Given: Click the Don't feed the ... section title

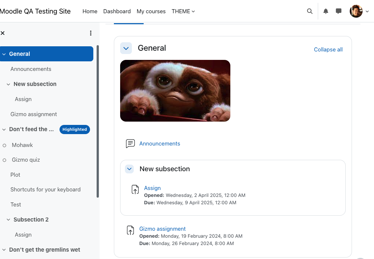Looking at the screenshot, I should tap(32, 129).
